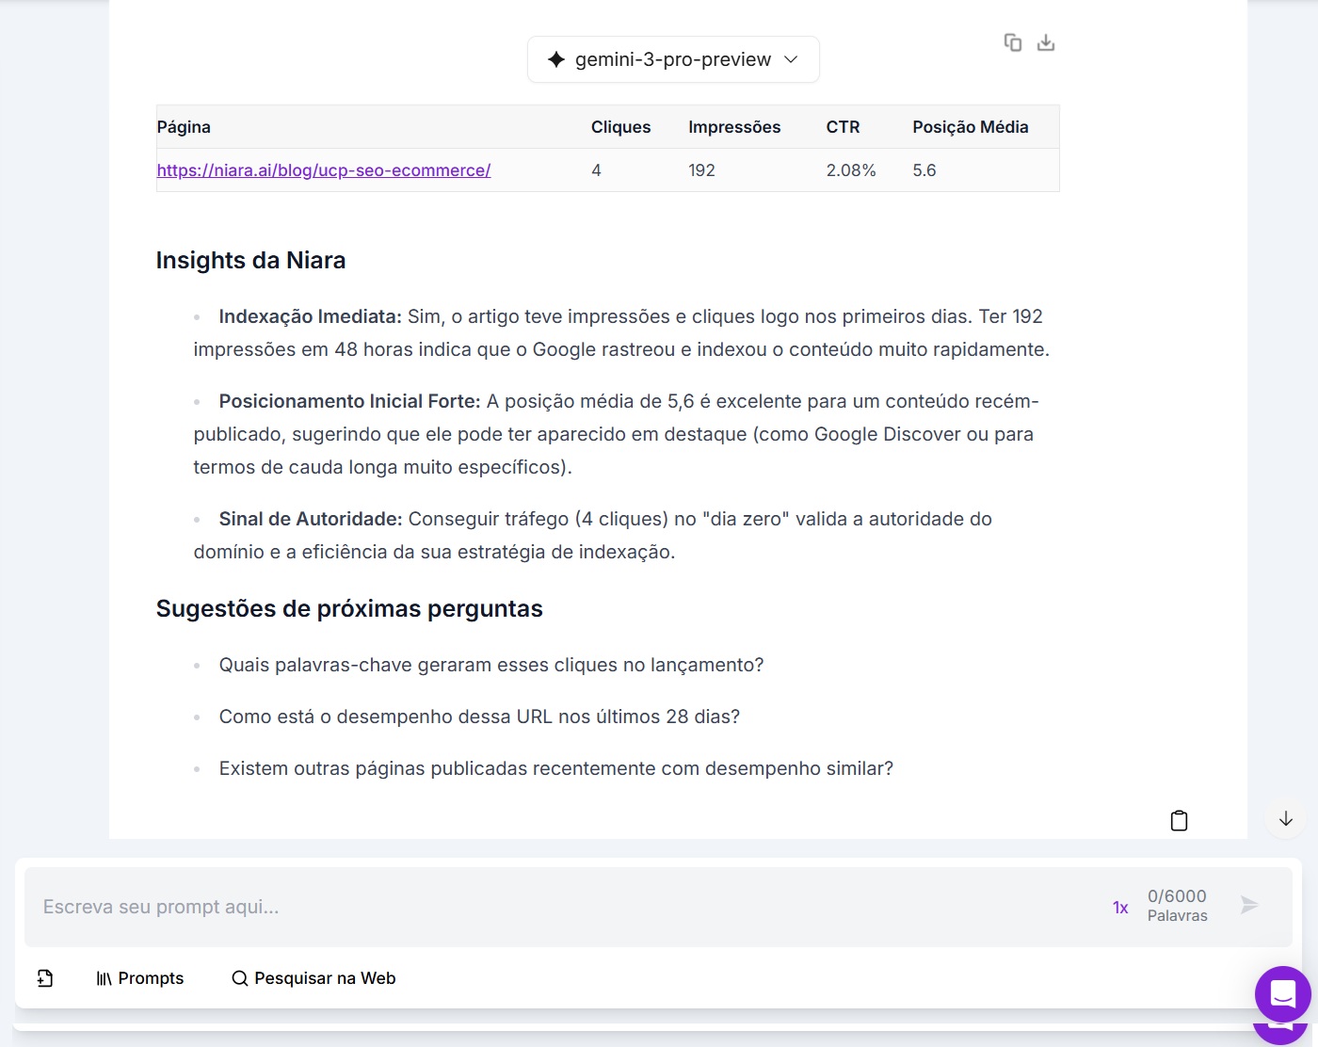Focus the 'Escreva seu prompt aqui' input field

(x=565, y=908)
